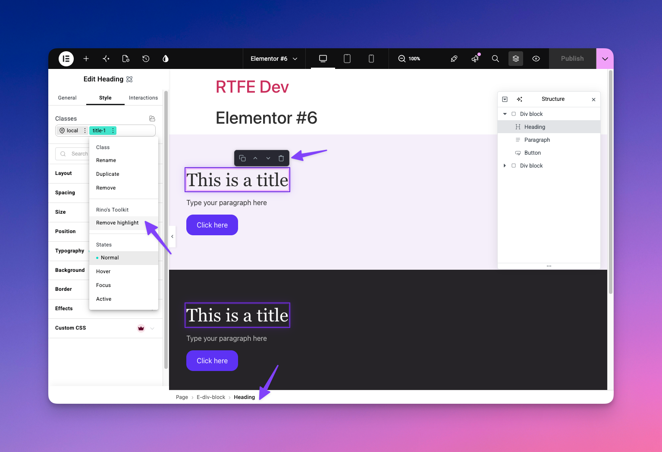Expand the Custom CSS section chevron
This screenshot has width=662, height=452.
pyautogui.click(x=152, y=328)
